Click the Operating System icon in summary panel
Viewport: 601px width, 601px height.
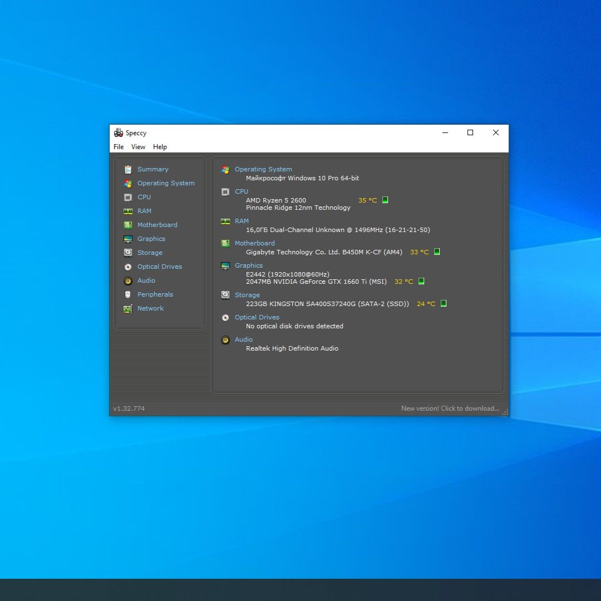point(225,169)
